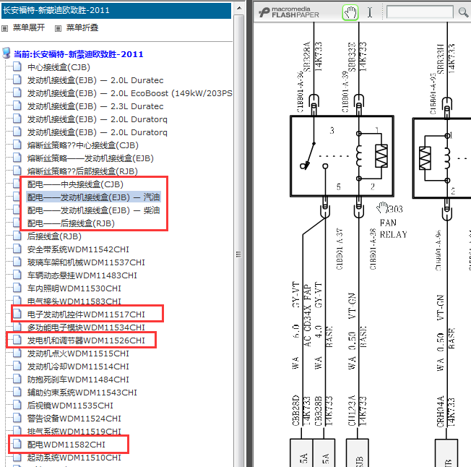Open 发动机接线盒(EJB) — 2.0L Duratec

95,80
